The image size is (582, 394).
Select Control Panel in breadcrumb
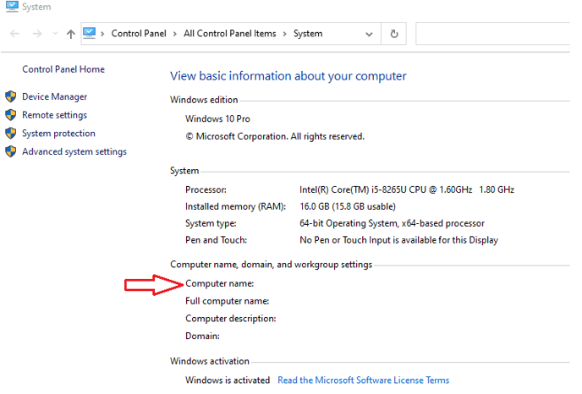[x=139, y=33]
